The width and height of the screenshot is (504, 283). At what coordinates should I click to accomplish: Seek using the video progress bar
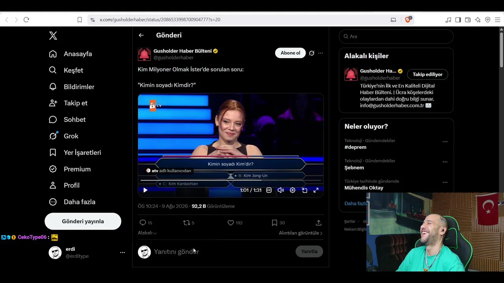point(230,180)
